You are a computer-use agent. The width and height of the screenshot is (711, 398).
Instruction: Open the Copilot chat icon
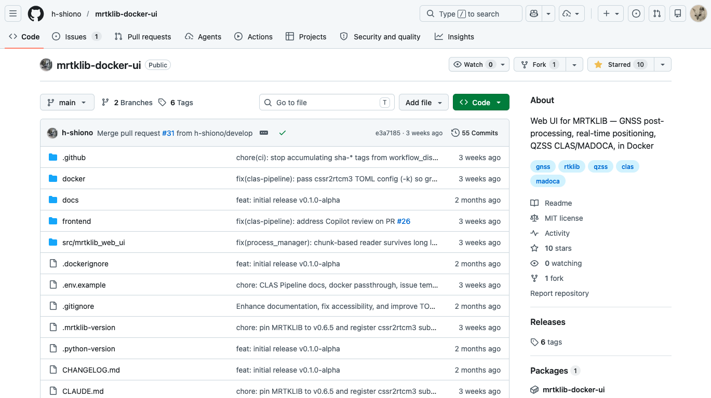(533, 13)
